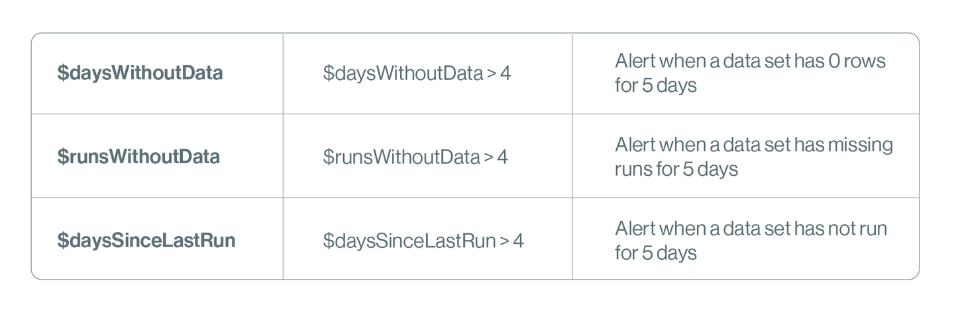Click the ">" operator in the $runsWithoutData condition
The height and width of the screenshot is (310, 954).
coord(488,157)
